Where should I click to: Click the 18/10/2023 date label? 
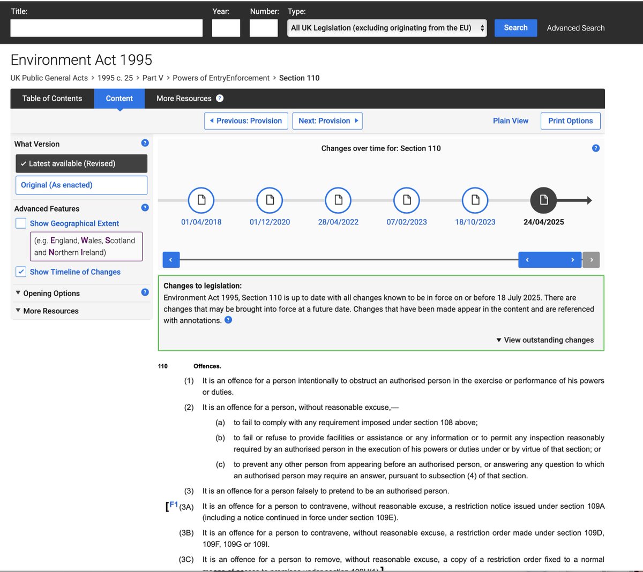pos(475,222)
